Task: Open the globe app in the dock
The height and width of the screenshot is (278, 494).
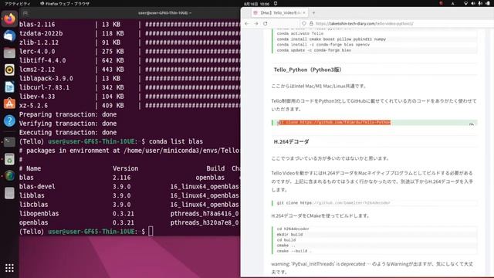Action: [x=9, y=176]
